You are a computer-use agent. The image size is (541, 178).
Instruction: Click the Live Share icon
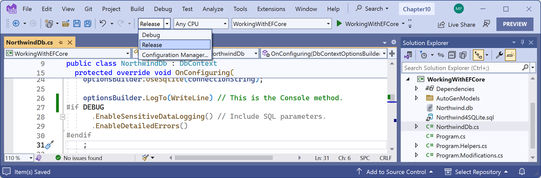[441, 24]
